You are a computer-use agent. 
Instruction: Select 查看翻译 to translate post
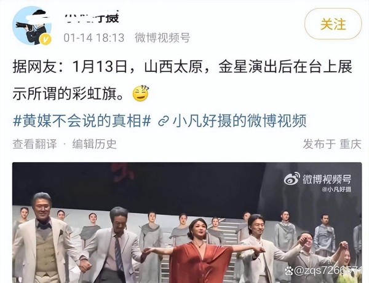(35, 144)
